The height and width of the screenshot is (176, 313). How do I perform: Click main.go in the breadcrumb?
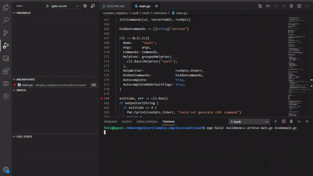tap(182, 13)
